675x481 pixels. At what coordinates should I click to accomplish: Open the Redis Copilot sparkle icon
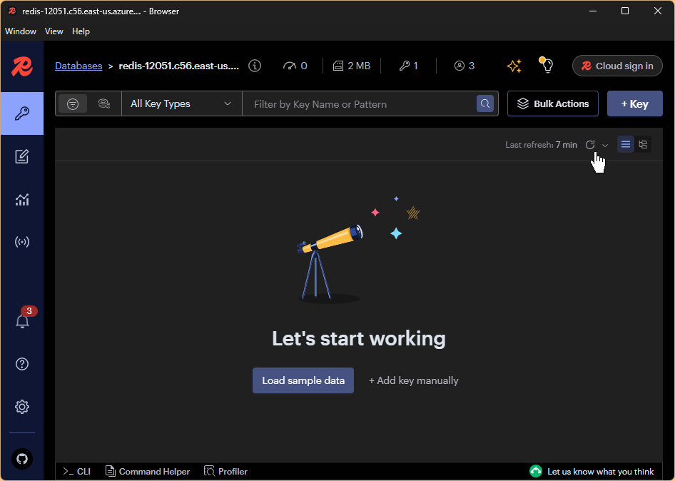click(514, 66)
